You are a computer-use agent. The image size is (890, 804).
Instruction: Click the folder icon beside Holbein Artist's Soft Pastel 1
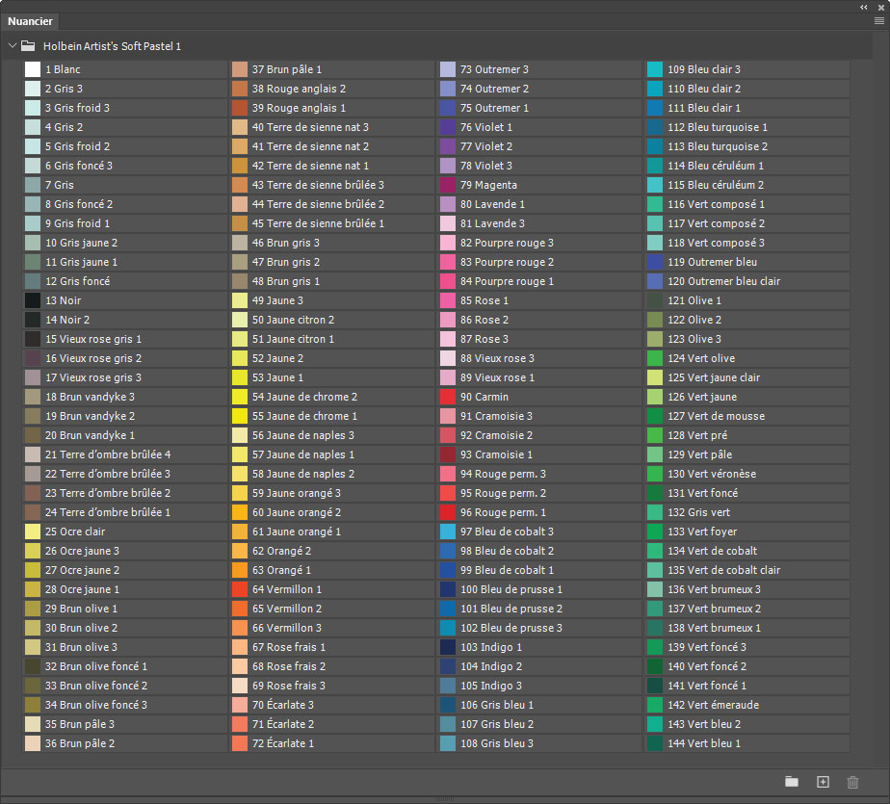(x=28, y=45)
